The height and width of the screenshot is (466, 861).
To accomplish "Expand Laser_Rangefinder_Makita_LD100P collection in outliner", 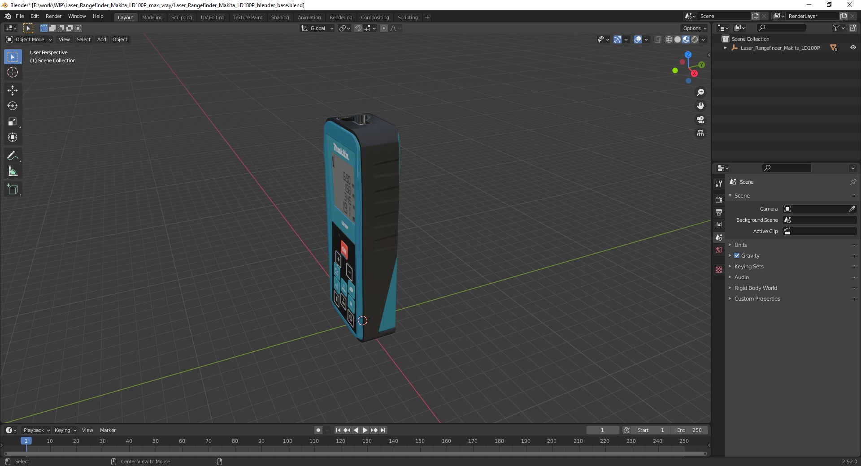I will pyautogui.click(x=725, y=47).
